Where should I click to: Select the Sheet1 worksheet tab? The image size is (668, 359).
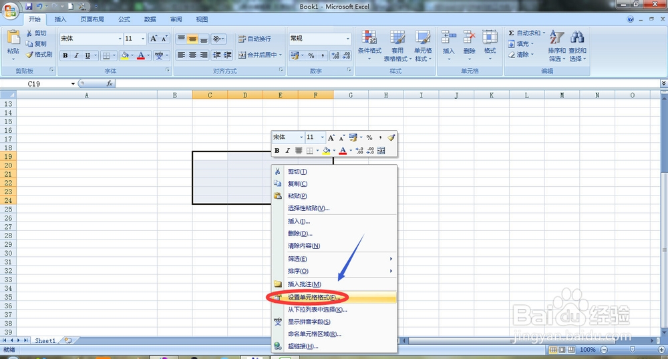coord(45,341)
